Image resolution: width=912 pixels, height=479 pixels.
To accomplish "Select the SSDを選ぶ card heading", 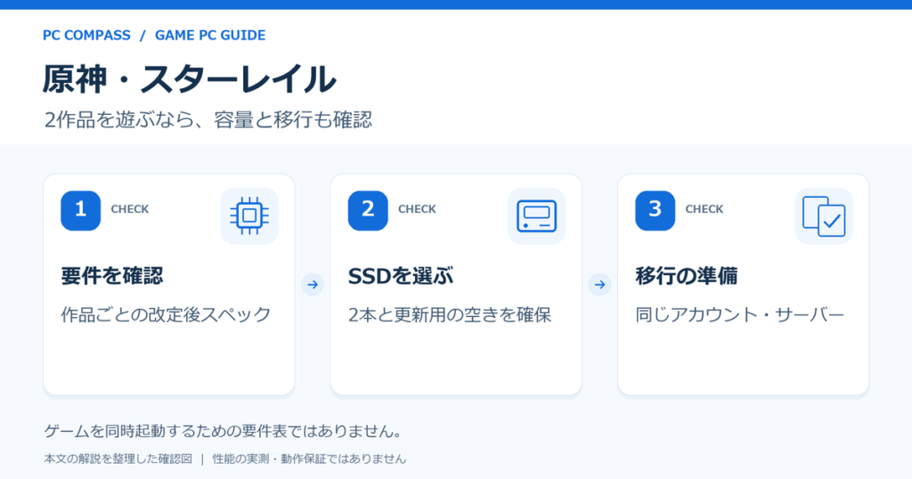I will click(400, 275).
